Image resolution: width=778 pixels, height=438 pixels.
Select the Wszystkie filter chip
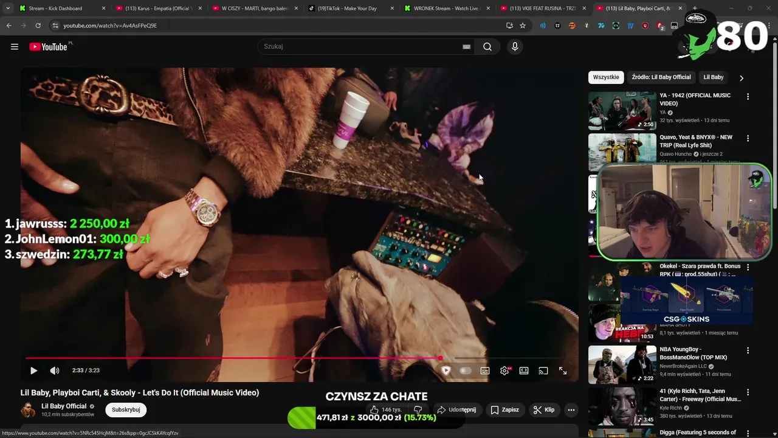pos(606,77)
